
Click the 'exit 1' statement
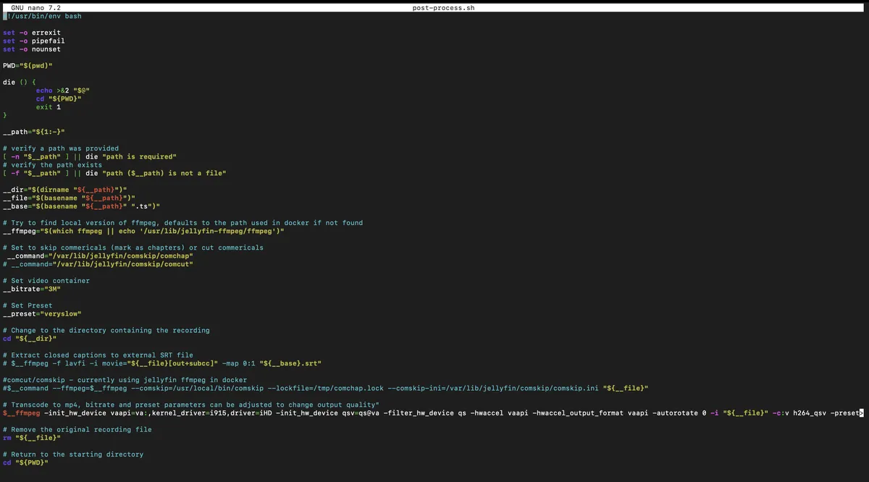click(49, 107)
